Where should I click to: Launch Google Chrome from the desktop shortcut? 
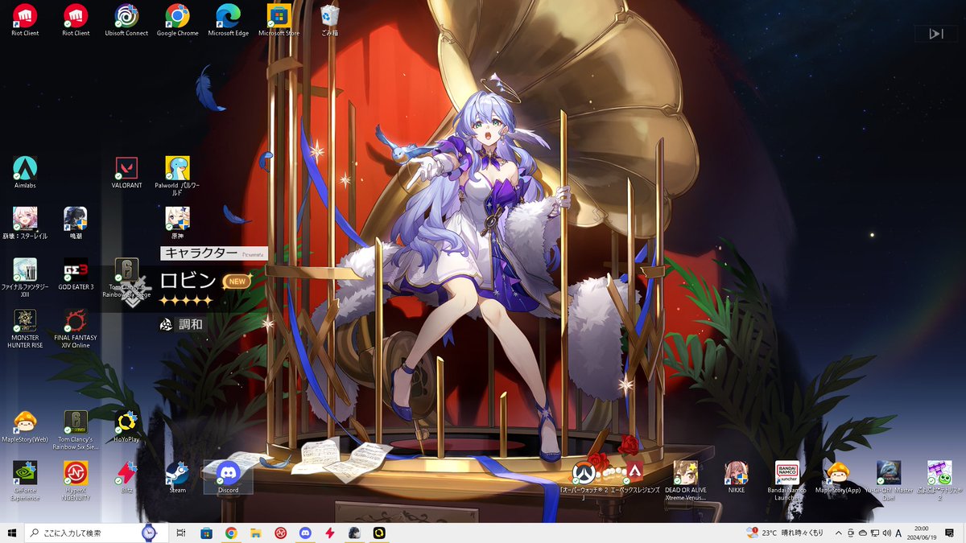177,20
